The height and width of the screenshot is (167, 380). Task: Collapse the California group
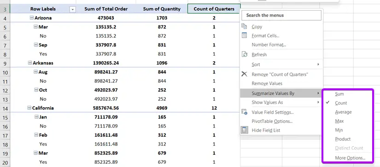[29, 108]
